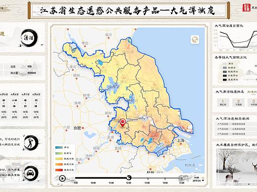Click the 清洁 ink circle badge

click(x=30, y=38)
